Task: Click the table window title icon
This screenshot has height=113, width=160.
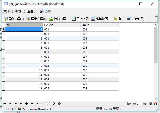Action: tap(6, 4)
